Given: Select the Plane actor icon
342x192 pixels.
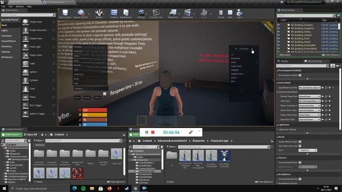Looking at the screenshot, I should [26, 97].
